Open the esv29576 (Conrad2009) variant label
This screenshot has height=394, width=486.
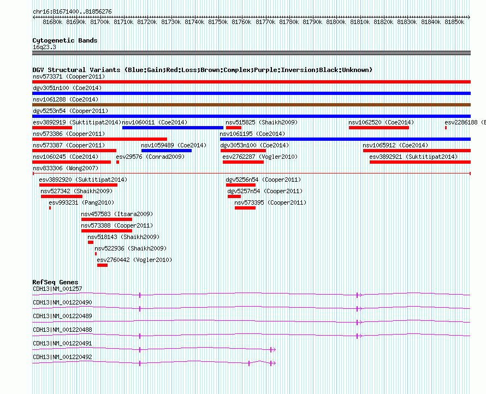[x=150, y=157]
